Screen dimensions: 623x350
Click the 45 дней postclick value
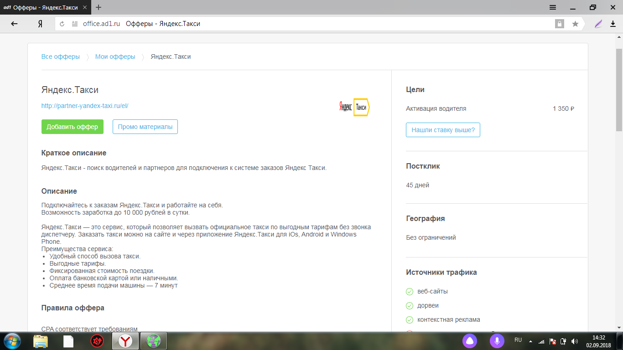pyautogui.click(x=418, y=185)
